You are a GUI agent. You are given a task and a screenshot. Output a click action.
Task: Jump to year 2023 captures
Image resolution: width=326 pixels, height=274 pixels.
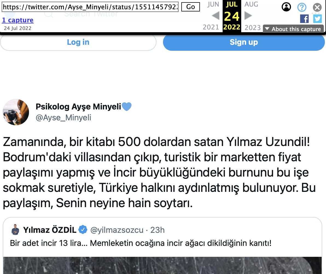tap(252, 27)
